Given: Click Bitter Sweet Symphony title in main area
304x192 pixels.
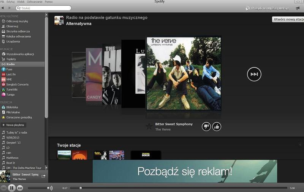Looking at the screenshot, I should (x=174, y=124).
